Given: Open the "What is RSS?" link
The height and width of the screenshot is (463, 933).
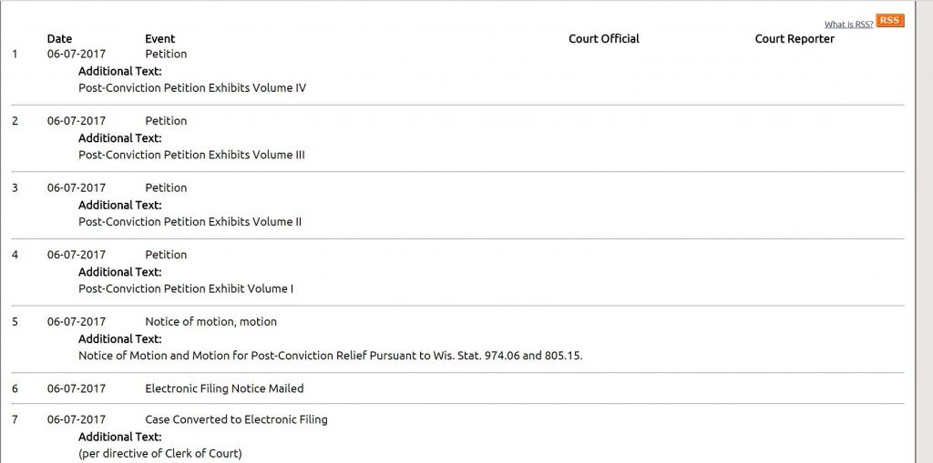Looking at the screenshot, I should click(848, 25).
